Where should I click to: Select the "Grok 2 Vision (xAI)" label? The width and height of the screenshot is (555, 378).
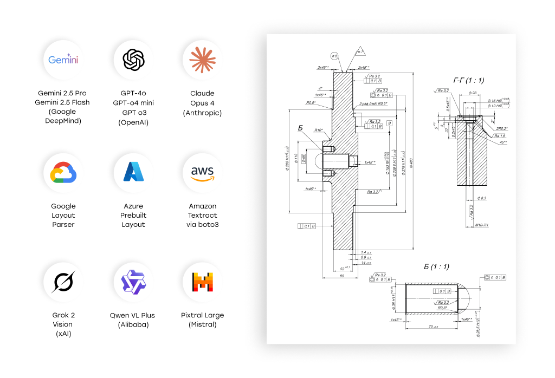pyautogui.click(x=63, y=324)
